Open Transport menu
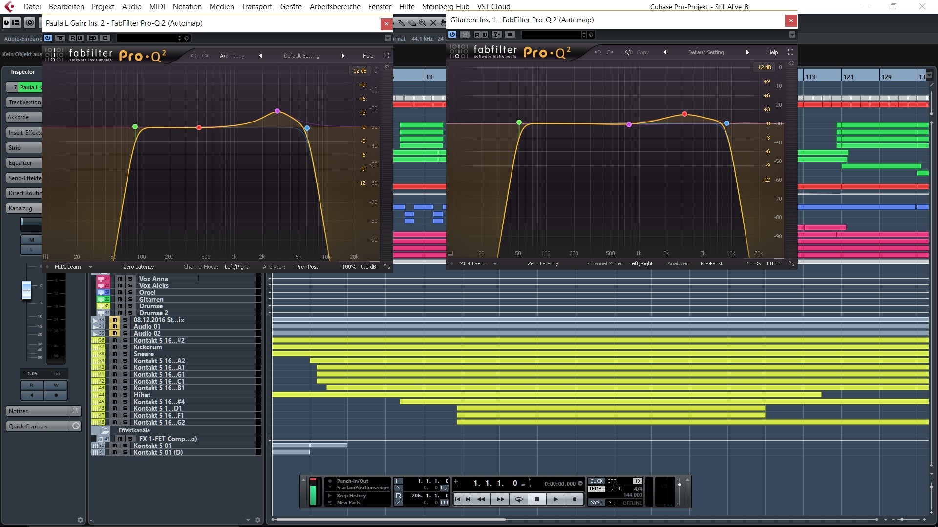Image resolution: width=938 pixels, height=527 pixels. coord(256,7)
